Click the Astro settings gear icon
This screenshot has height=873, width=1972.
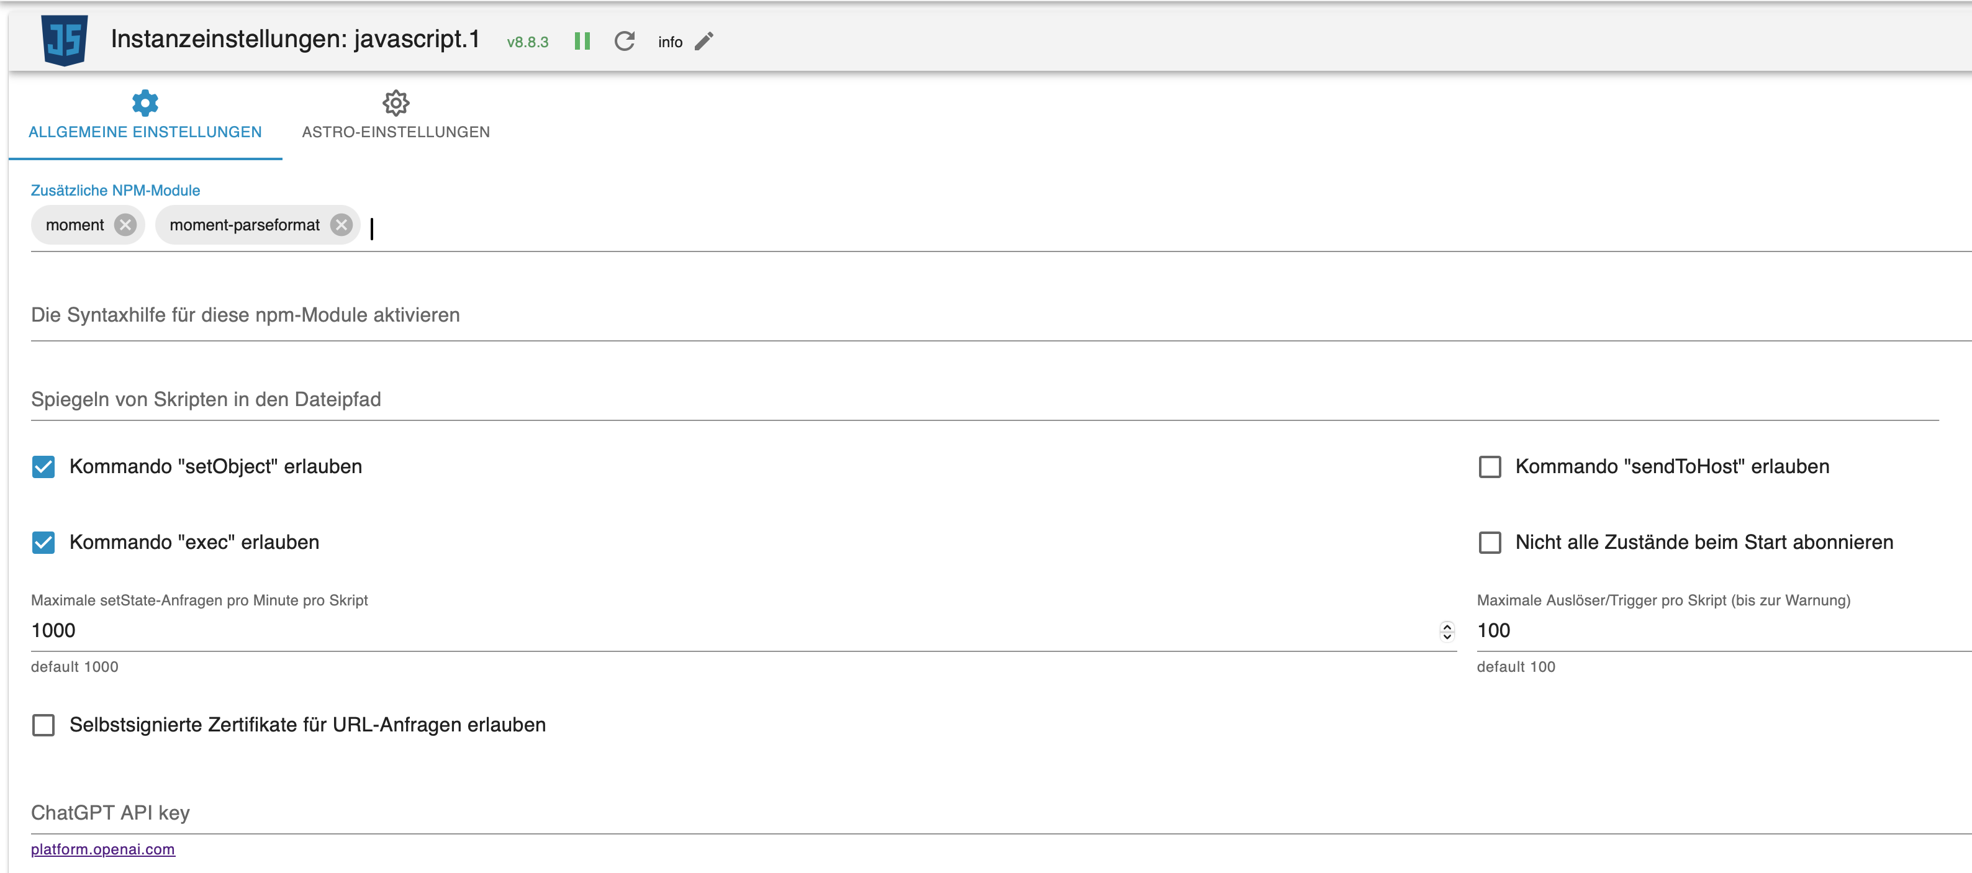396,102
